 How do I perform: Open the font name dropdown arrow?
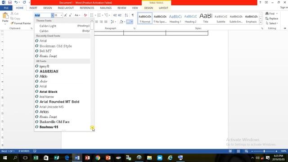(52, 15)
